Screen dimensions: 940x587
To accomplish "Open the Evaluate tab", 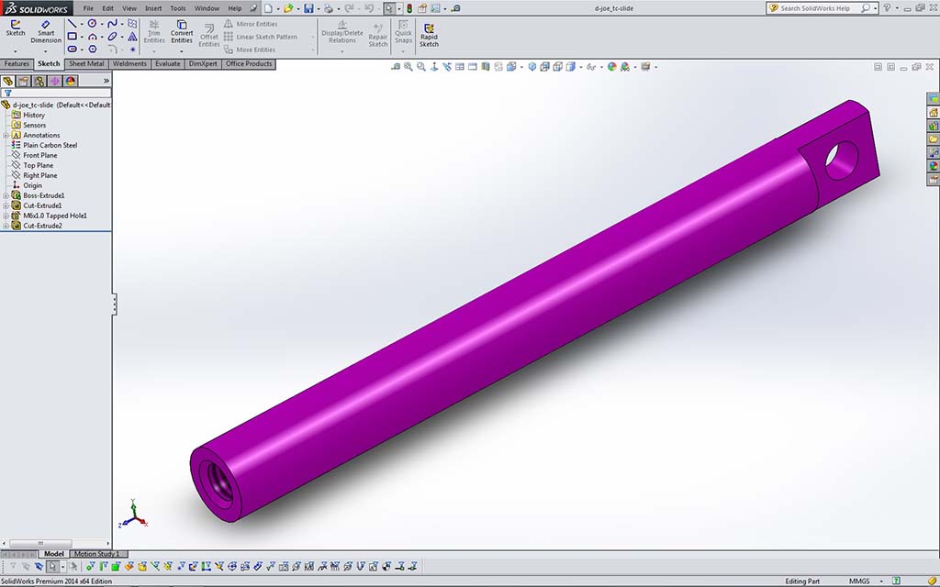I will coord(167,64).
